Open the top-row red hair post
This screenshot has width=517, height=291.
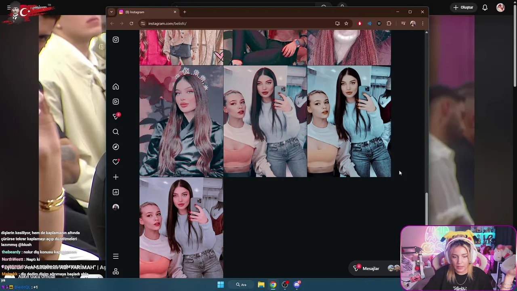349,47
